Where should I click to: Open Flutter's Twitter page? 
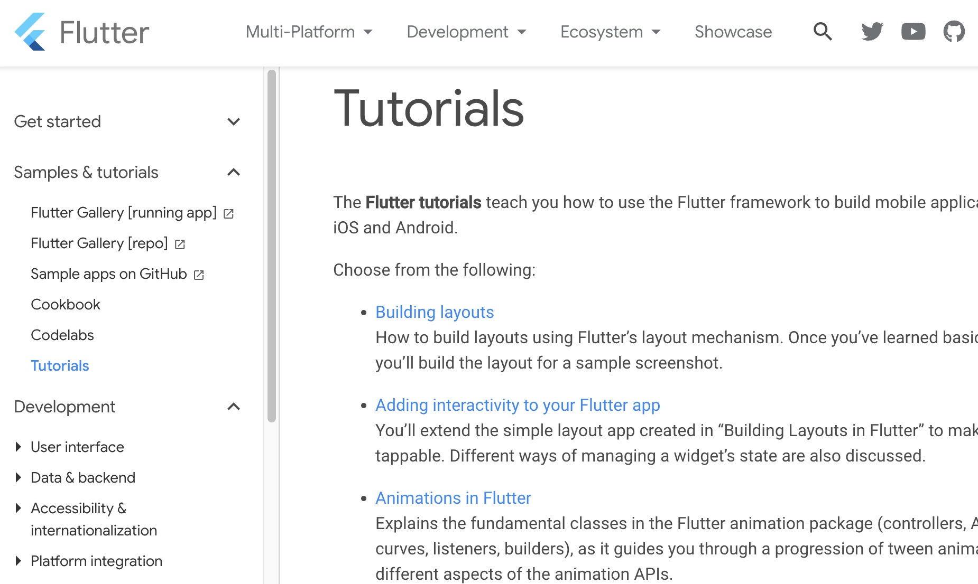click(871, 32)
